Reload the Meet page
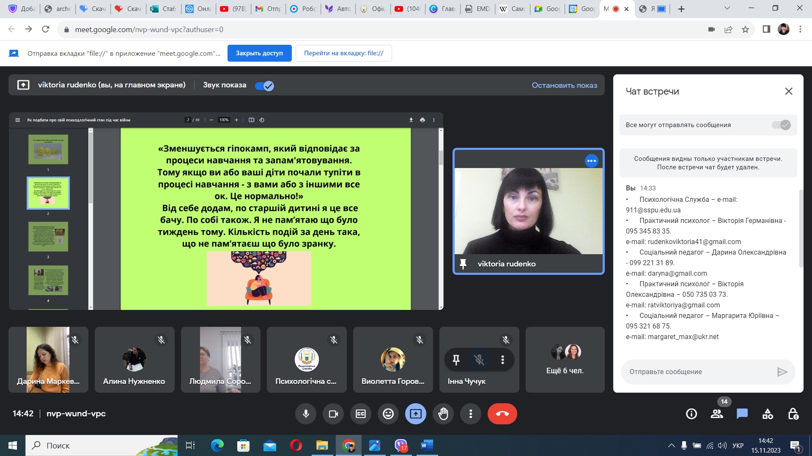This screenshot has height=456, width=812. [46, 29]
